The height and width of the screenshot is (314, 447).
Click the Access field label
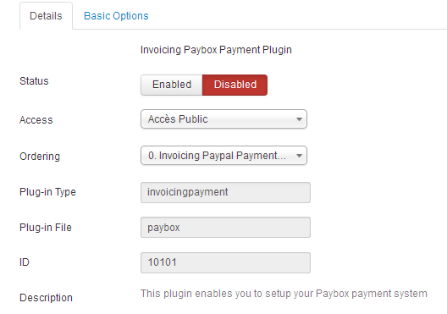[36, 120]
